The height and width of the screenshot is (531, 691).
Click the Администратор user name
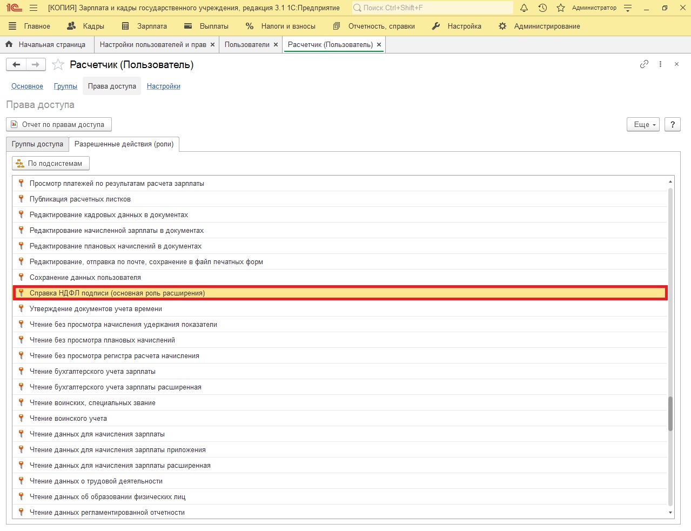click(x=594, y=8)
